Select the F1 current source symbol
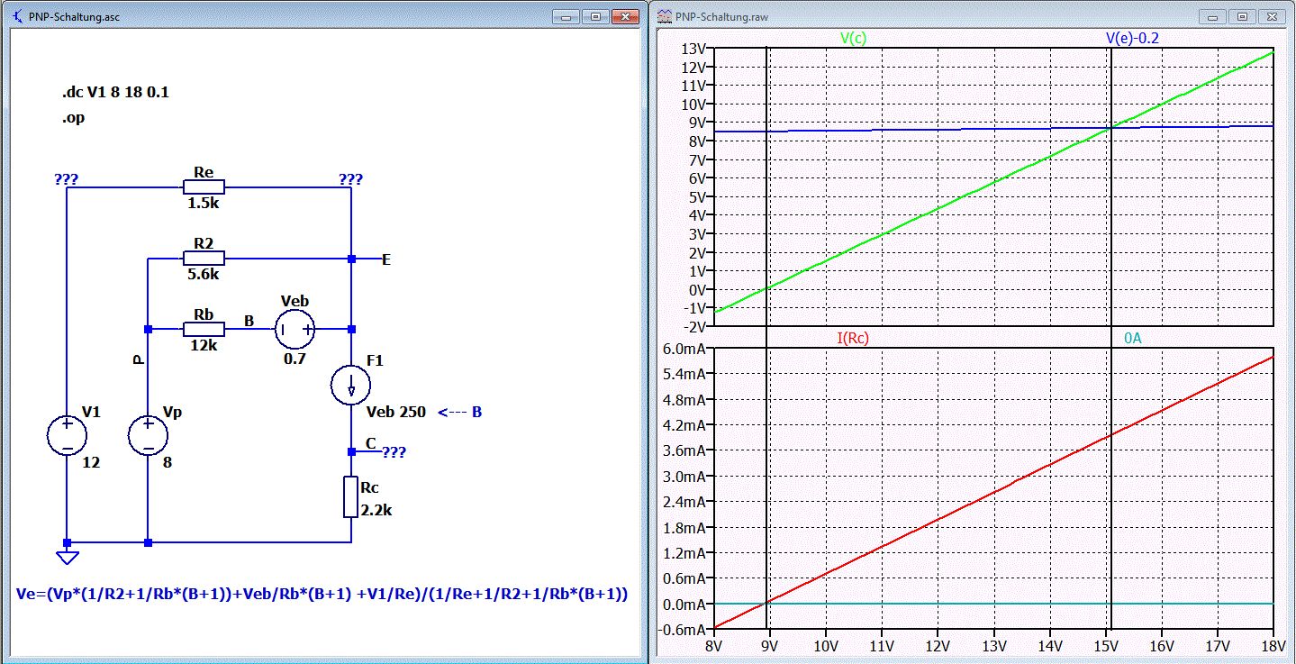 350,386
